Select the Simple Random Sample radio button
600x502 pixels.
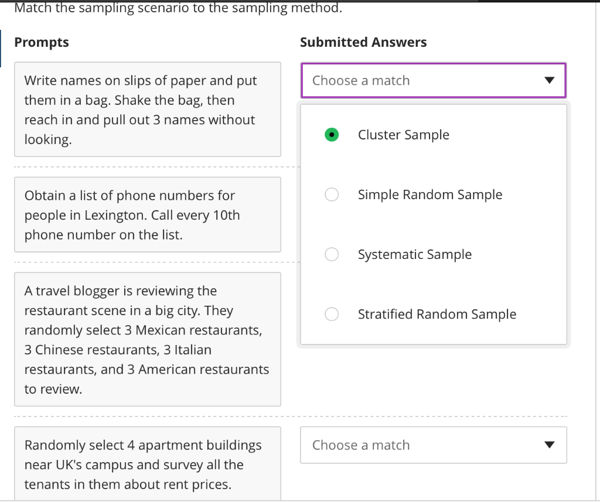click(332, 194)
